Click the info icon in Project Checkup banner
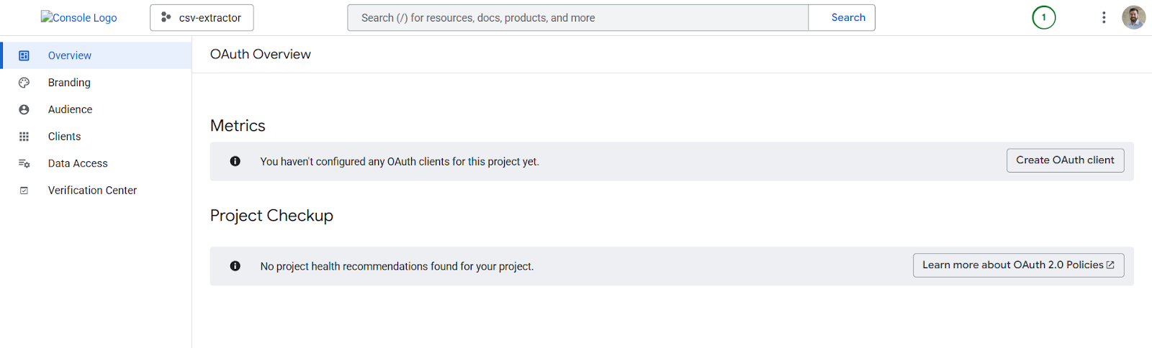1152x348 pixels. pos(235,266)
